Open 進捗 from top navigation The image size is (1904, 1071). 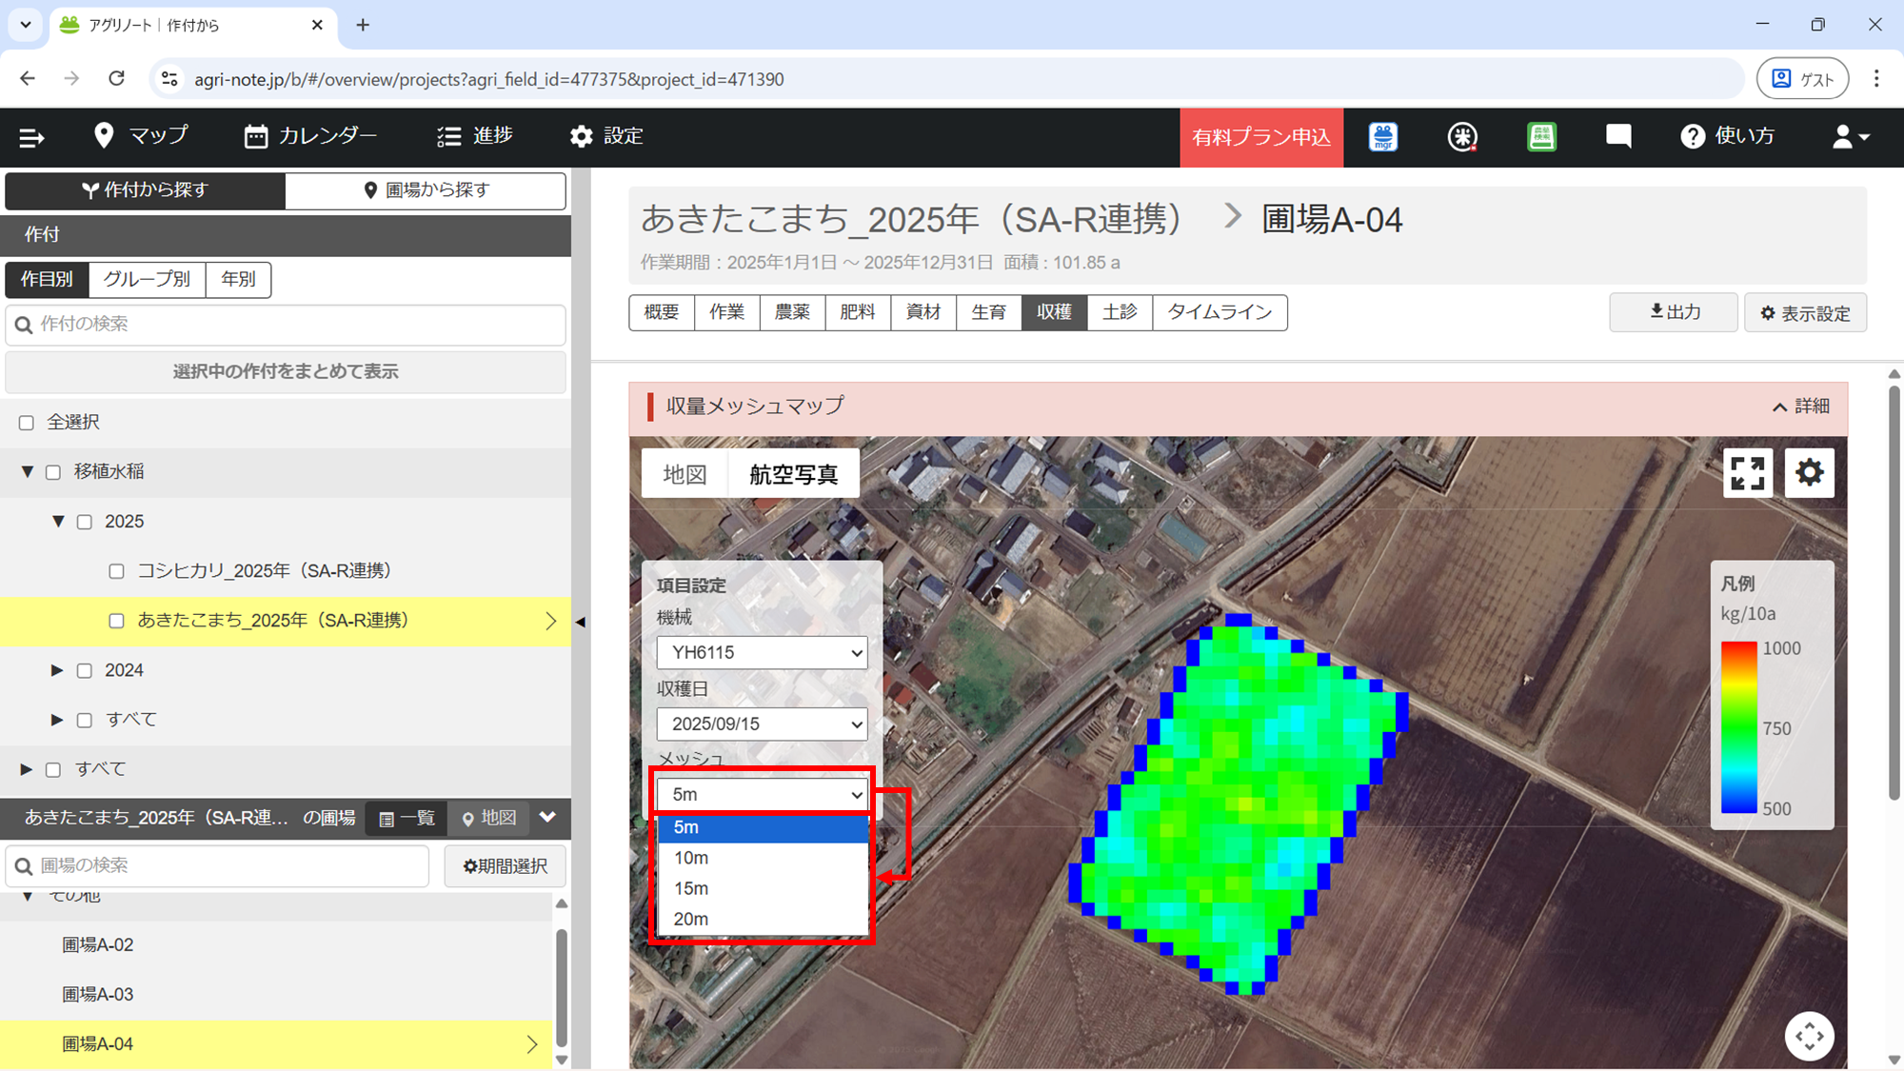pyautogui.click(x=474, y=136)
